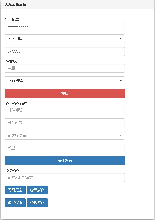Image resolution: width=155 pixels, height=220 pixels.
Task: Open the 请选择物品 item selection dropdown
Action: coord(64,135)
